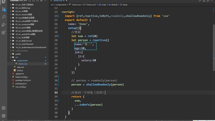Open package.json in the file tree
Screen dimensions: 215x121
pos(28,84)
